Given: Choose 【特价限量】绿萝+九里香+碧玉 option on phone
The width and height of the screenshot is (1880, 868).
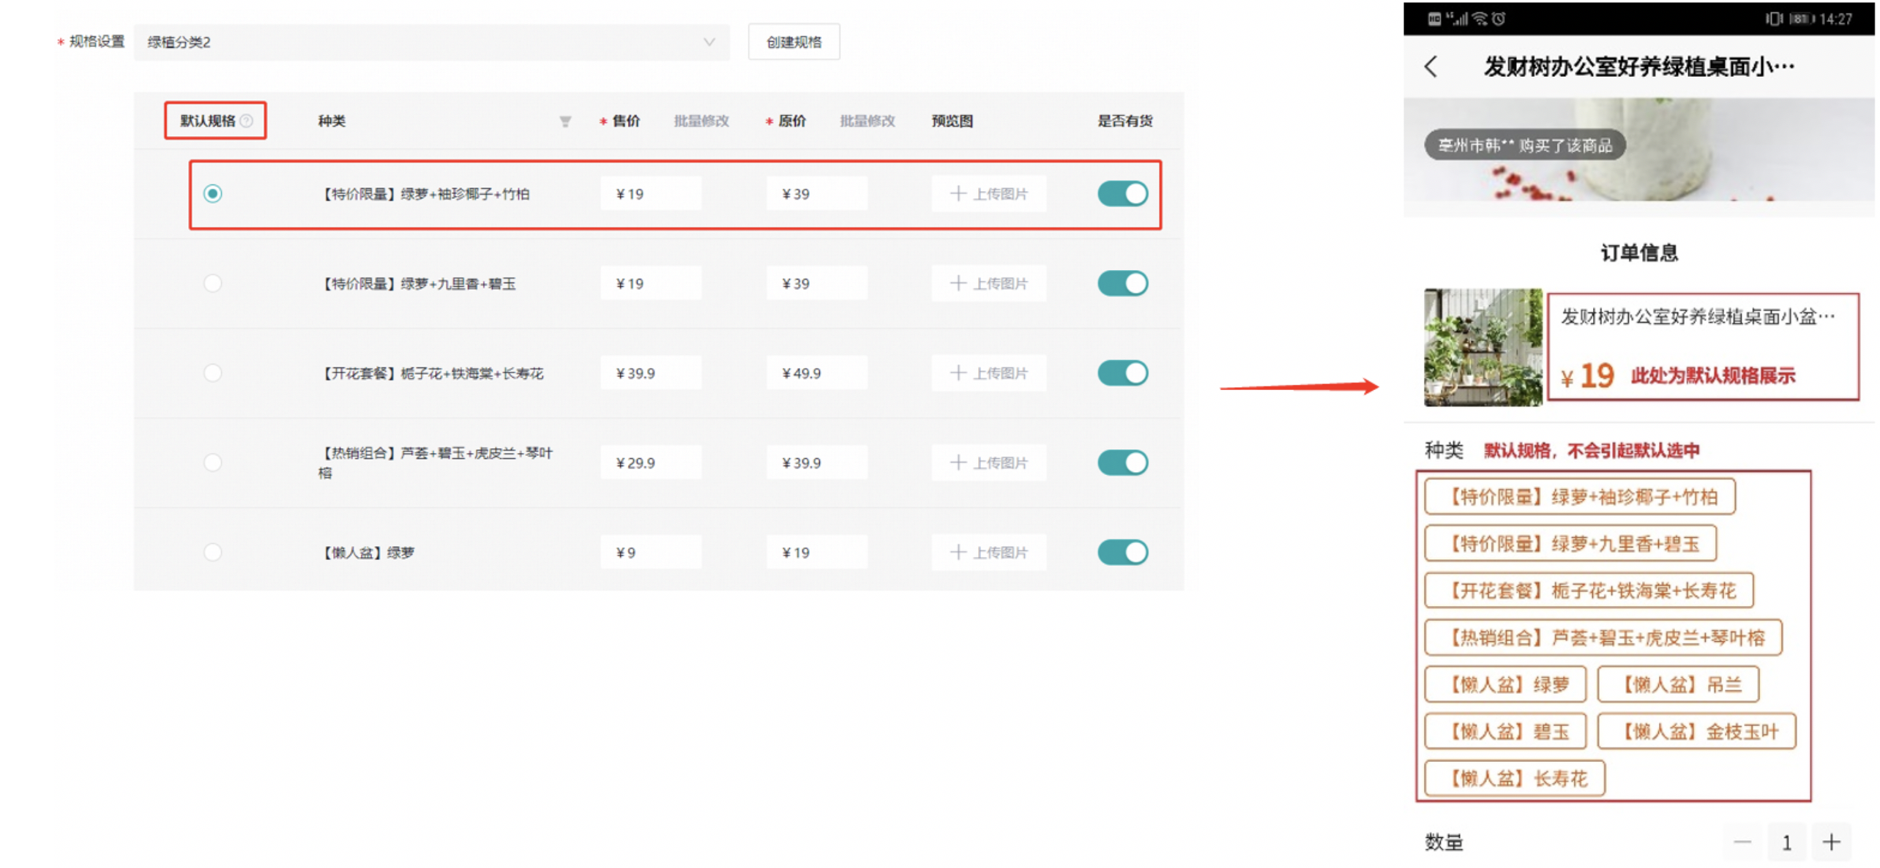Looking at the screenshot, I should [x=1570, y=544].
